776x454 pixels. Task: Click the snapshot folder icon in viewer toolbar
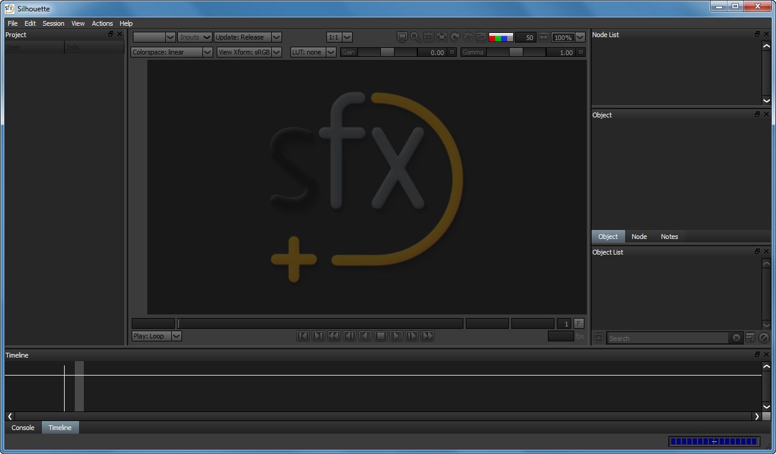[481, 37]
